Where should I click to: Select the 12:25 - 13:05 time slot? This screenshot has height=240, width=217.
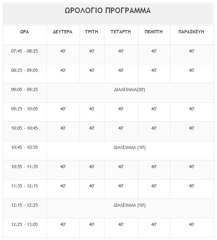[x=25, y=225]
